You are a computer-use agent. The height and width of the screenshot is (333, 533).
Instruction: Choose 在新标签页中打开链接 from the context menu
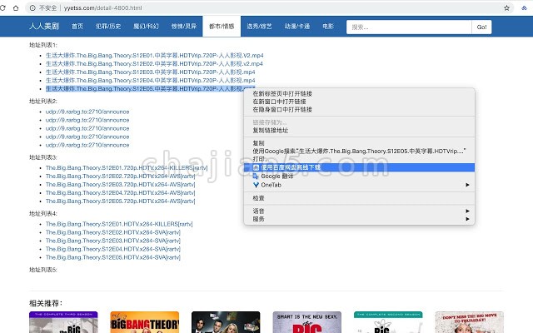[x=282, y=93]
